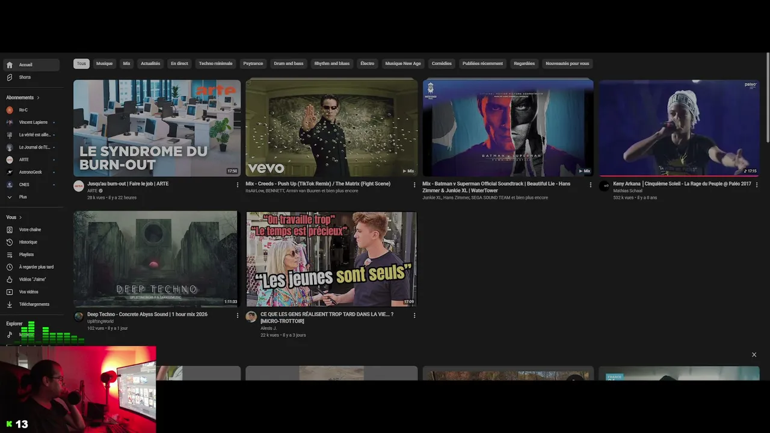Filter feed by Mix chip

[126, 64]
